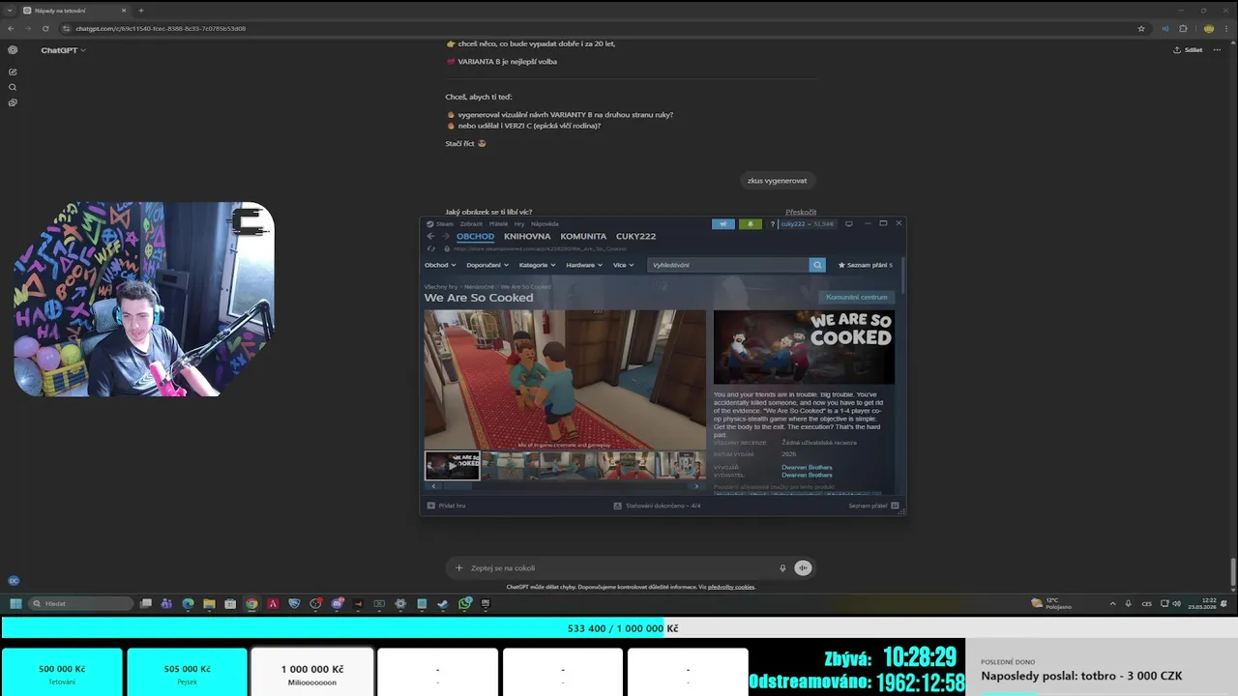Select the trailer video thumbnail
The height and width of the screenshot is (696, 1238).
coord(453,465)
